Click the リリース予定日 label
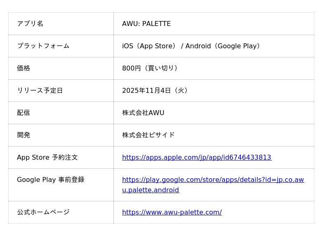Image resolution: width=330 pixels, height=236 pixels. coord(40,90)
